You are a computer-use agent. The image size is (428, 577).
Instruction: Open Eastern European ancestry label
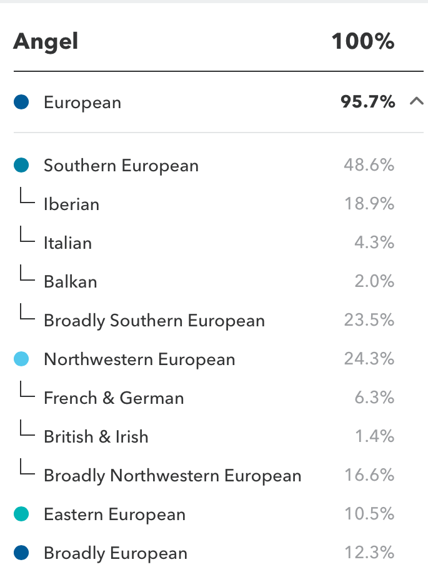(x=114, y=514)
